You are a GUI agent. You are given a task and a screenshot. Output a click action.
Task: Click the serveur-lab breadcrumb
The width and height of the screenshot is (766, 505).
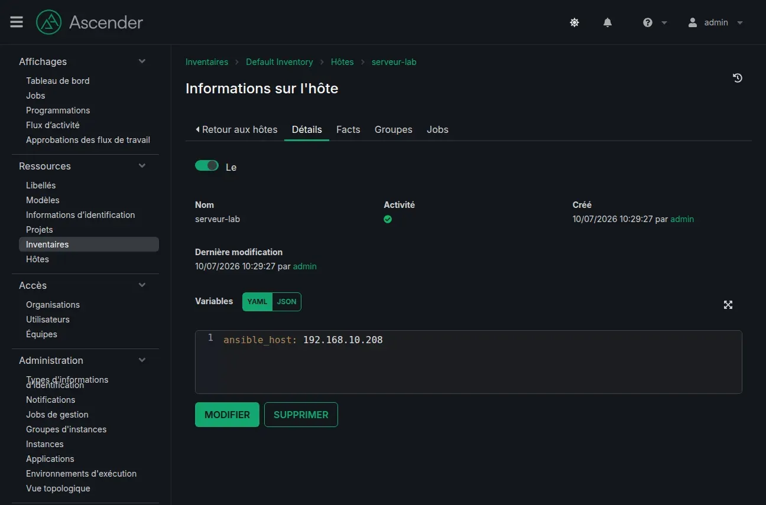(x=394, y=62)
